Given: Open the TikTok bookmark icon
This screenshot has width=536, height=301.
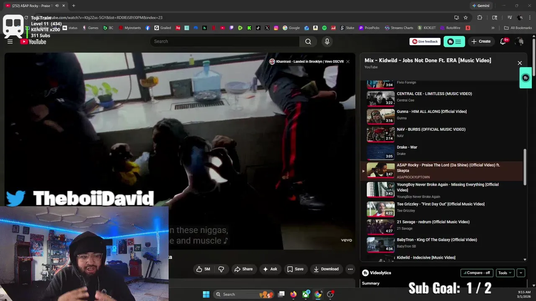Looking at the screenshot, I should point(258,28).
